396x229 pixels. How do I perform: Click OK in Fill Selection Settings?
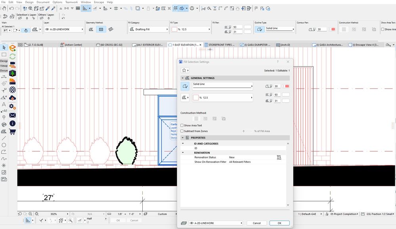tap(279, 223)
